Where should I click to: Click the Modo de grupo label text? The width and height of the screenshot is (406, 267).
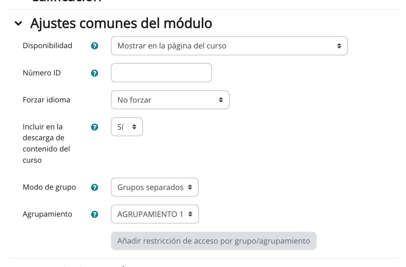pyautogui.click(x=49, y=187)
